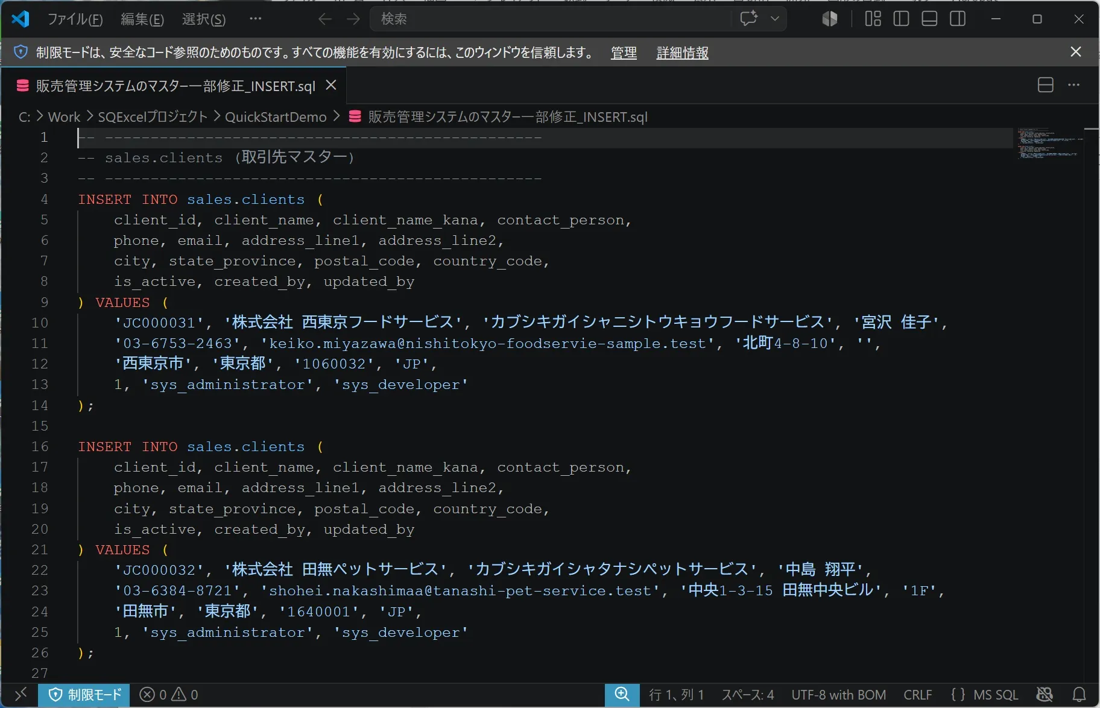Click the disabled Copilot status icon

point(1045,695)
